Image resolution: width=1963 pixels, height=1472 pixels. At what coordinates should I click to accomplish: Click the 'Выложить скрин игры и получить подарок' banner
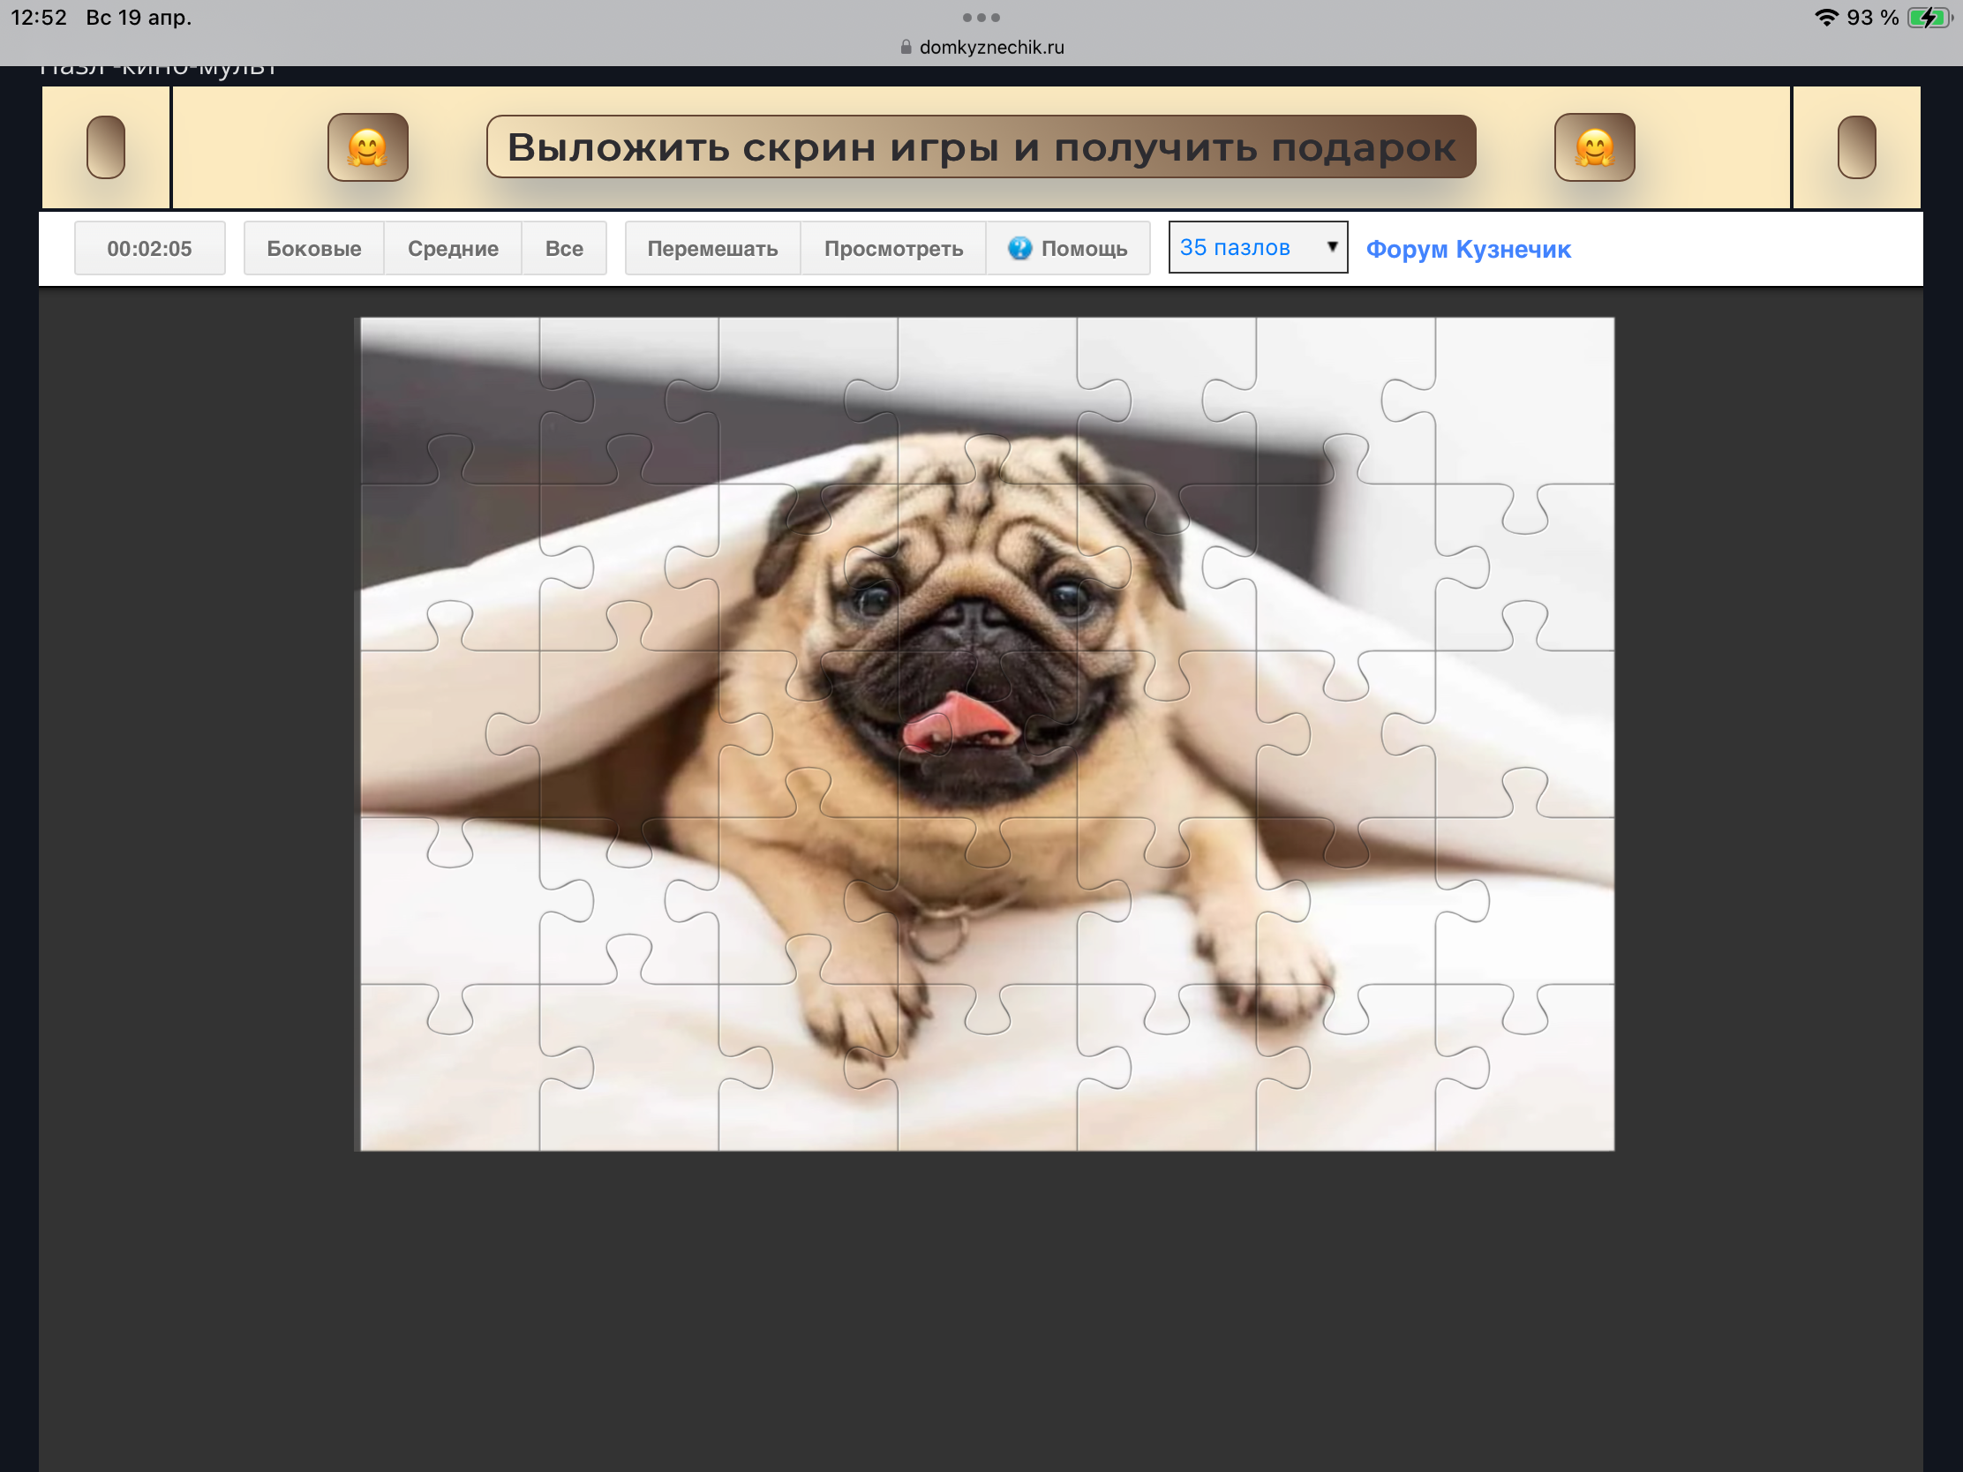(x=981, y=147)
